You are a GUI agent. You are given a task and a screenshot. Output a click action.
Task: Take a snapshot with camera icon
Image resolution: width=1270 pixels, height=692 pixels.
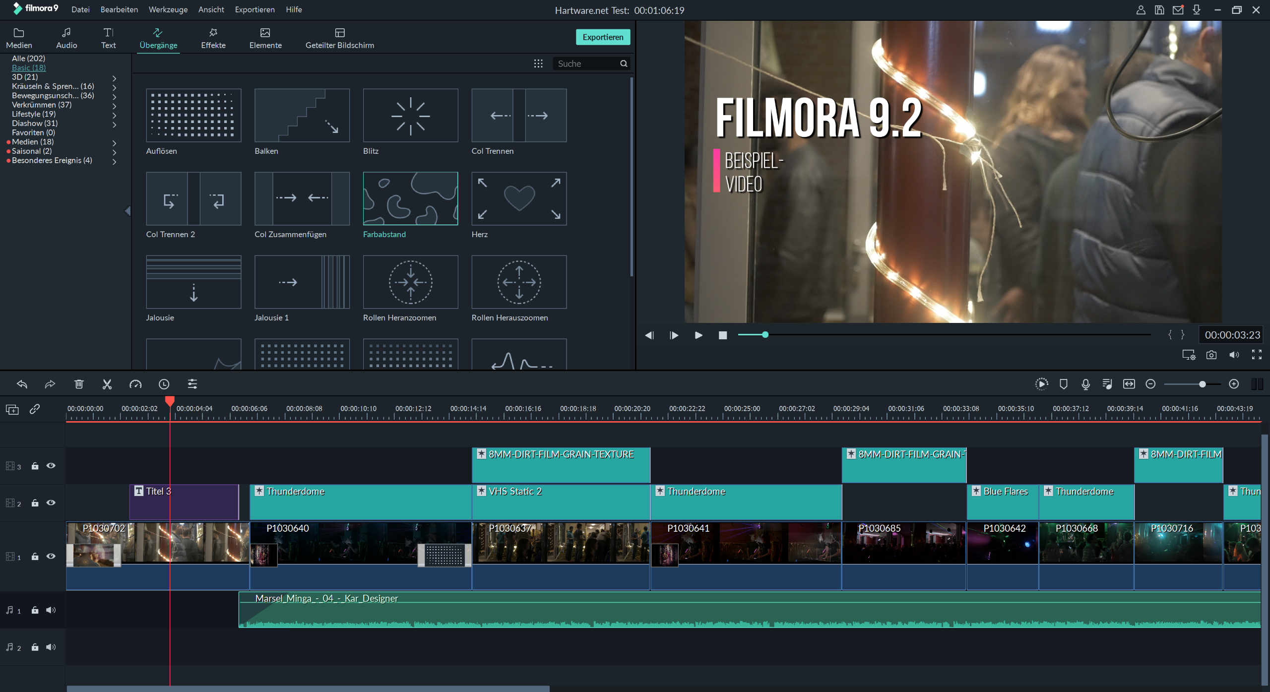(x=1211, y=355)
